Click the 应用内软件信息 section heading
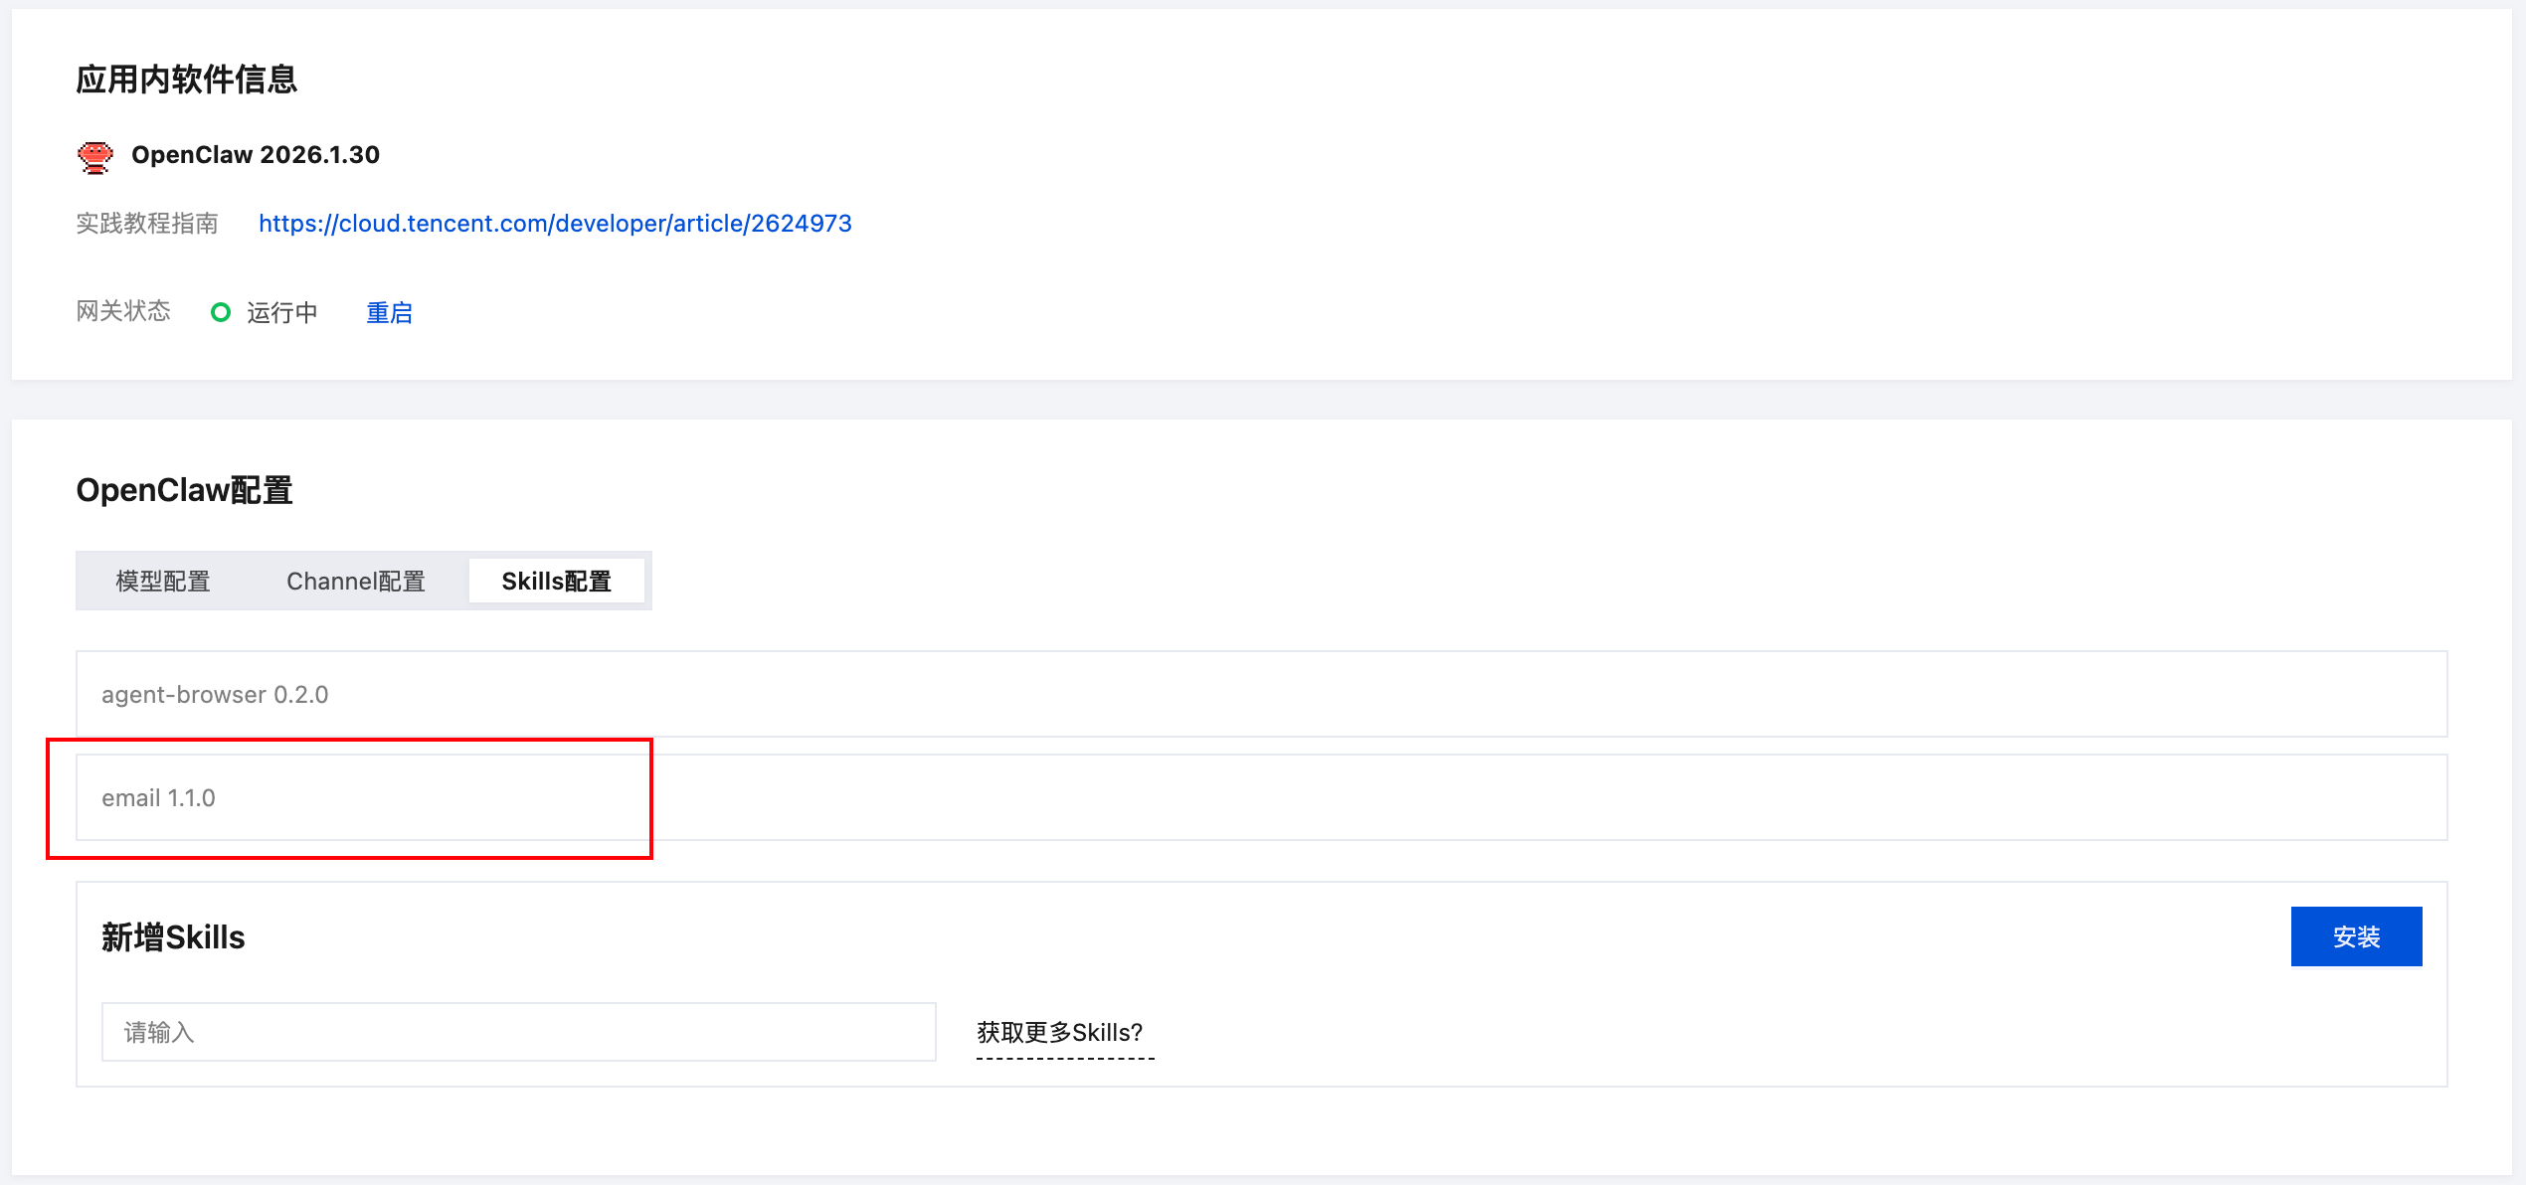Viewport: 2526px width, 1185px height. (x=187, y=80)
